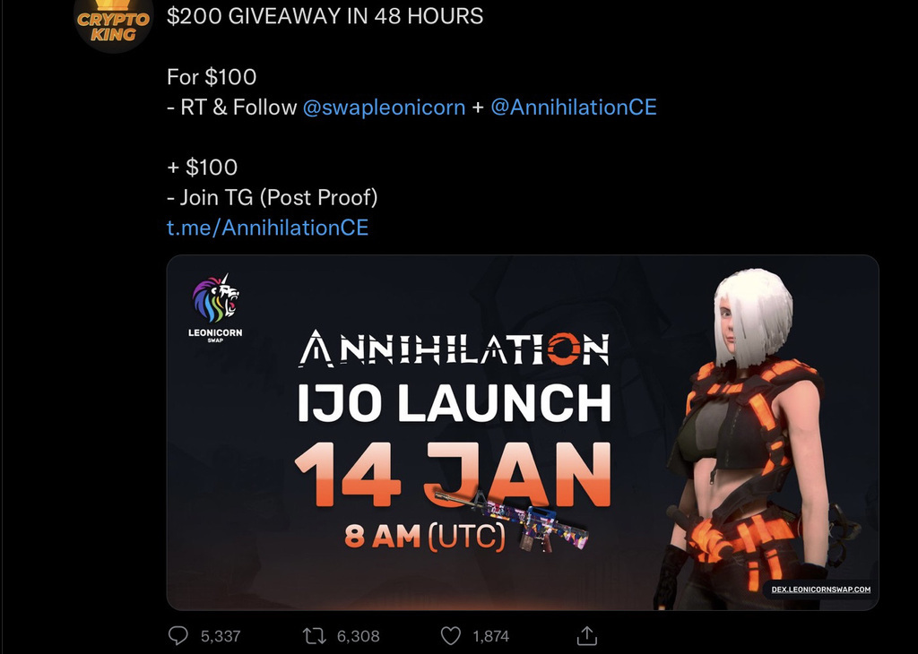The height and width of the screenshot is (654, 918).
Task: Open the @AnnihilationCE mention
Action: pyautogui.click(x=574, y=107)
